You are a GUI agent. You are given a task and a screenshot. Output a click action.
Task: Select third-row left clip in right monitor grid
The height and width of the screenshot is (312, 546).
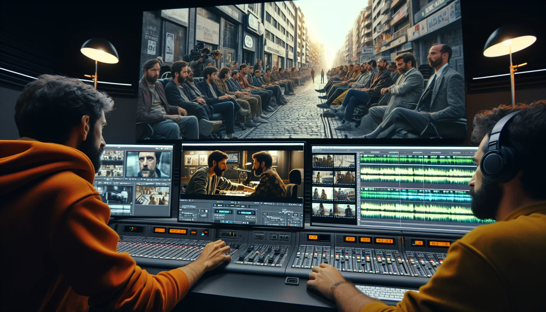(x=322, y=194)
